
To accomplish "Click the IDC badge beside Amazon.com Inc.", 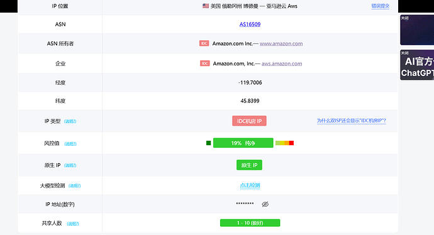I will 204,43.
